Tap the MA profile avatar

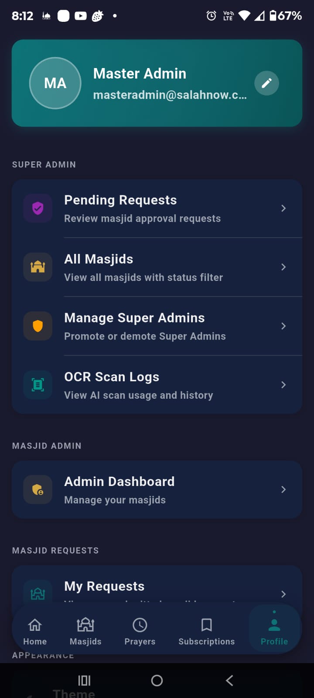pos(55,83)
